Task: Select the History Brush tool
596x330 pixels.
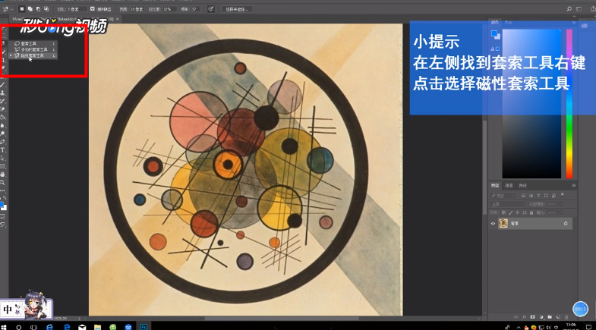Action: pos(3,101)
